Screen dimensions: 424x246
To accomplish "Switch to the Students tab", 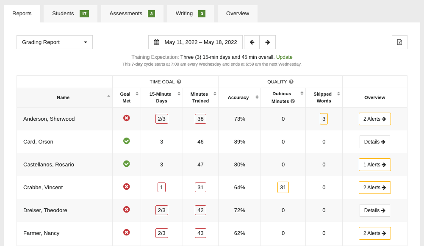I will (x=70, y=14).
